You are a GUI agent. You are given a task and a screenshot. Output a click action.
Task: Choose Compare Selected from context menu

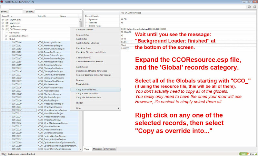pos(85,30)
